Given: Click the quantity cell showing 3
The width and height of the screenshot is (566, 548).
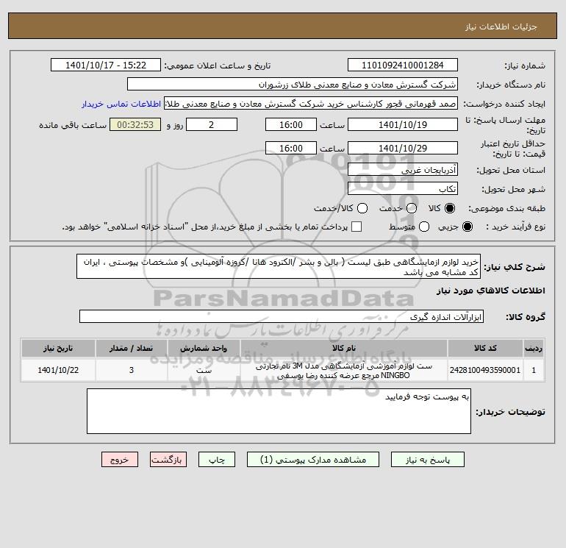Looking at the screenshot, I should click(132, 370).
